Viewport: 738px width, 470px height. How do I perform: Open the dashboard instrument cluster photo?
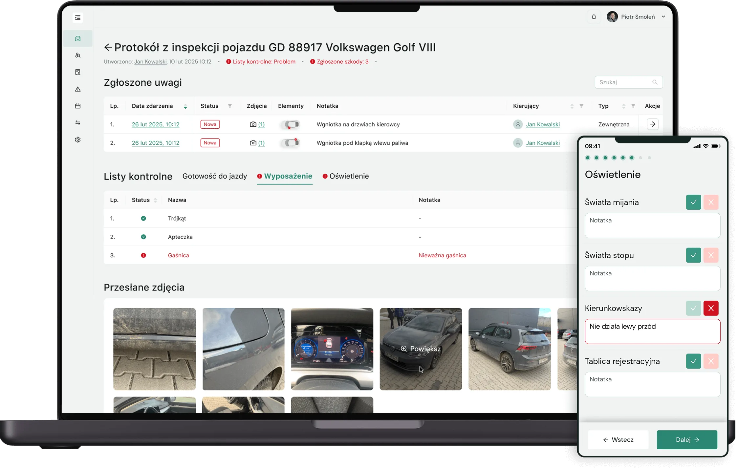coord(332,349)
